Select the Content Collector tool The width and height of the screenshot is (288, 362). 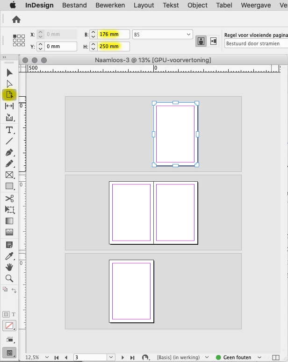(9, 117)
